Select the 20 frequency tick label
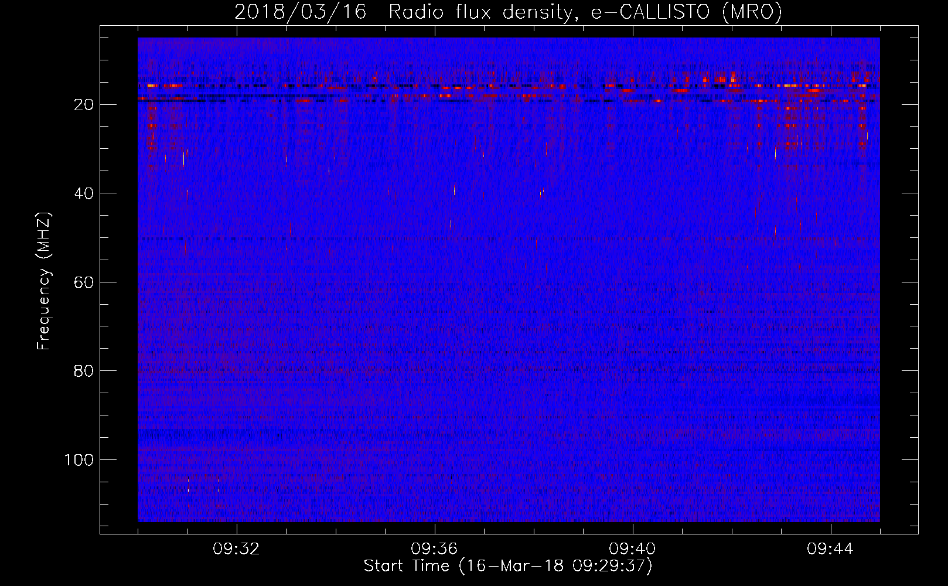The height and width of the screenshot is (586, 948). [84, 105]
